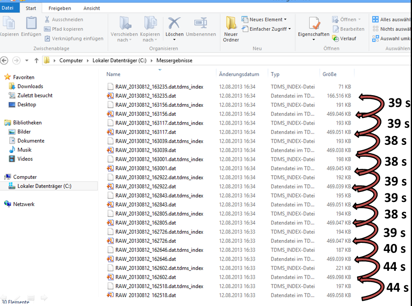The height and width of the screenshot is (306, 412).
Task: Select file RAW_20130812_163001.dat
Action: click(146, 168)
